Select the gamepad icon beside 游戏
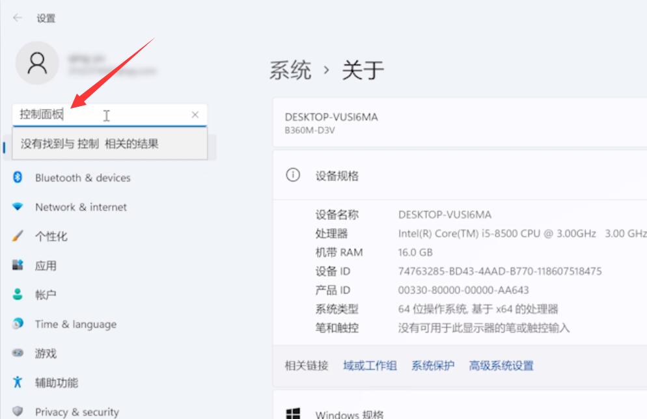The width and height of the screenshot is (647, 419). tap(18, 353)
